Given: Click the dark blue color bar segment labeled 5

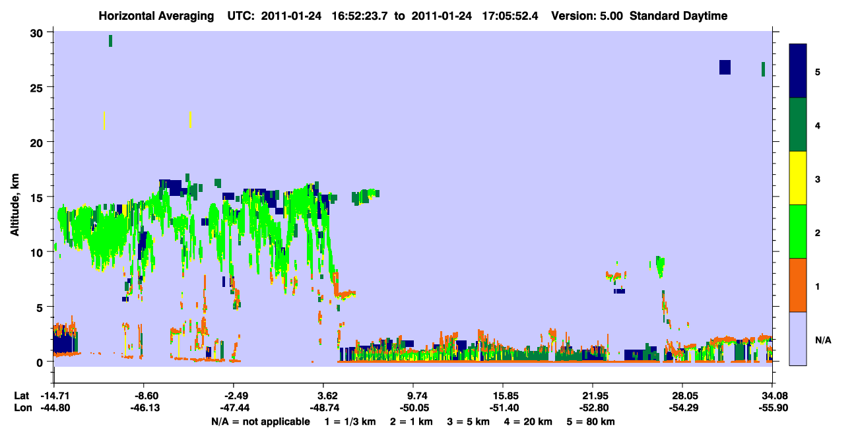Looking at the screenshot, I should (798, 71).
